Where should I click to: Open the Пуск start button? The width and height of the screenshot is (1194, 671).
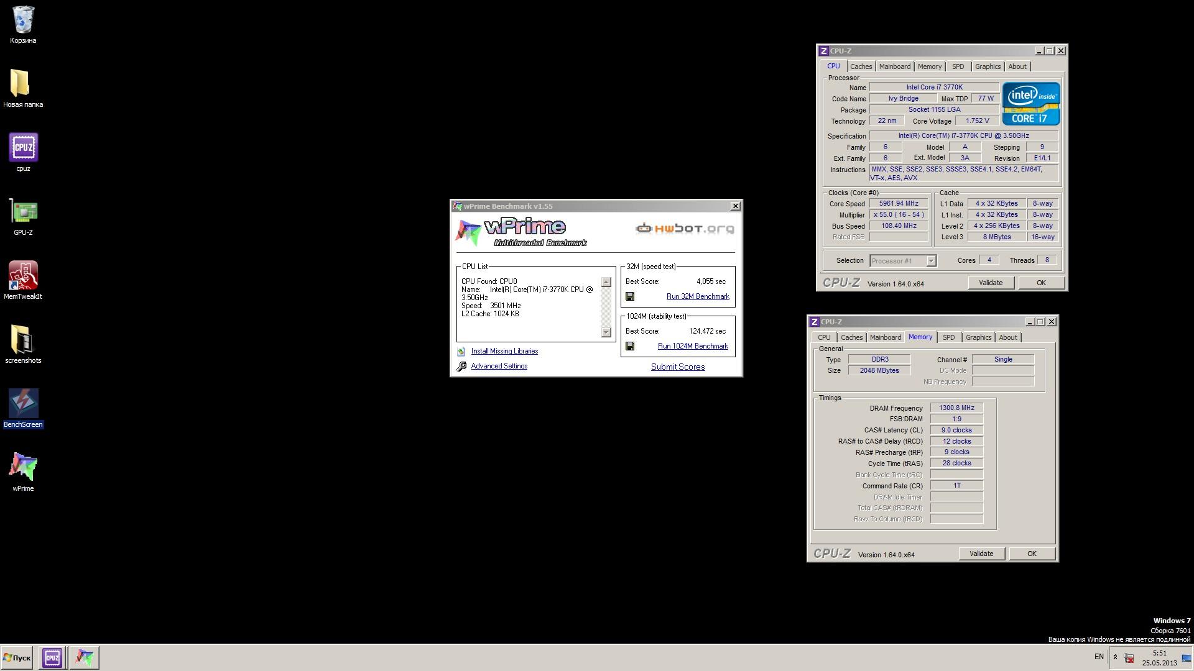(17, 657)
